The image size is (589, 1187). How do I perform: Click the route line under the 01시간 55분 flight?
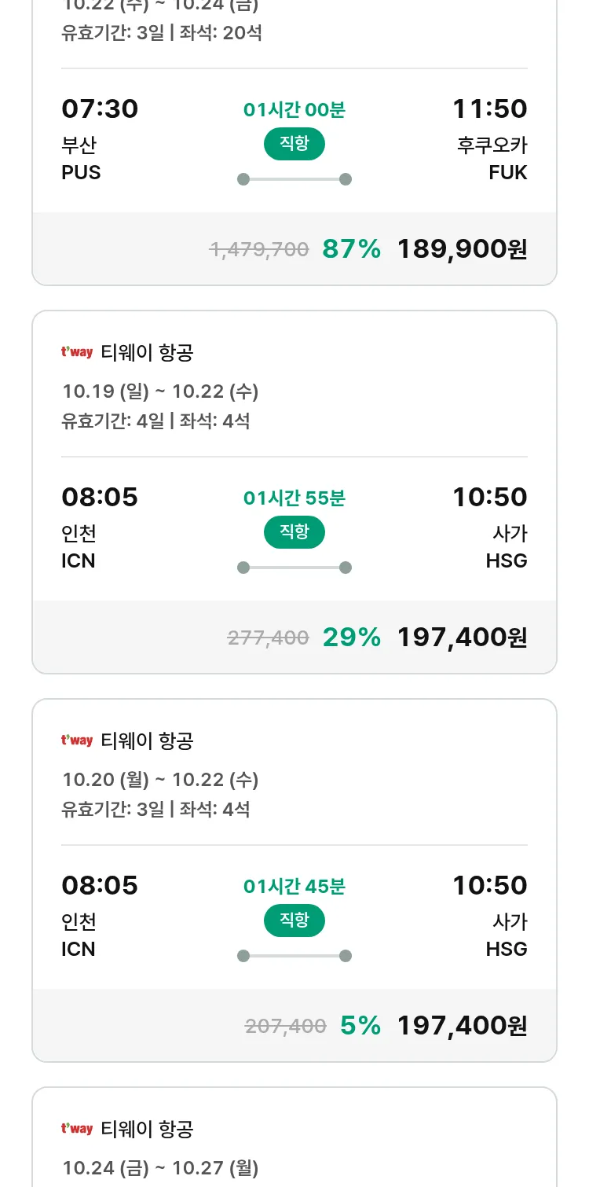[x=294, y=568]
